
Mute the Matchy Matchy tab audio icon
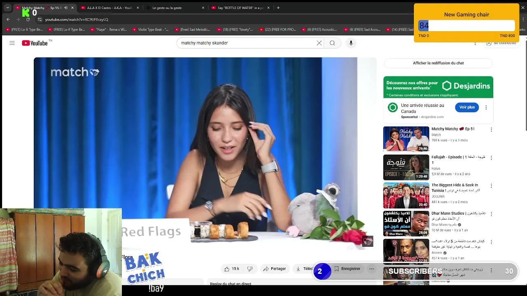pos(66,8)
